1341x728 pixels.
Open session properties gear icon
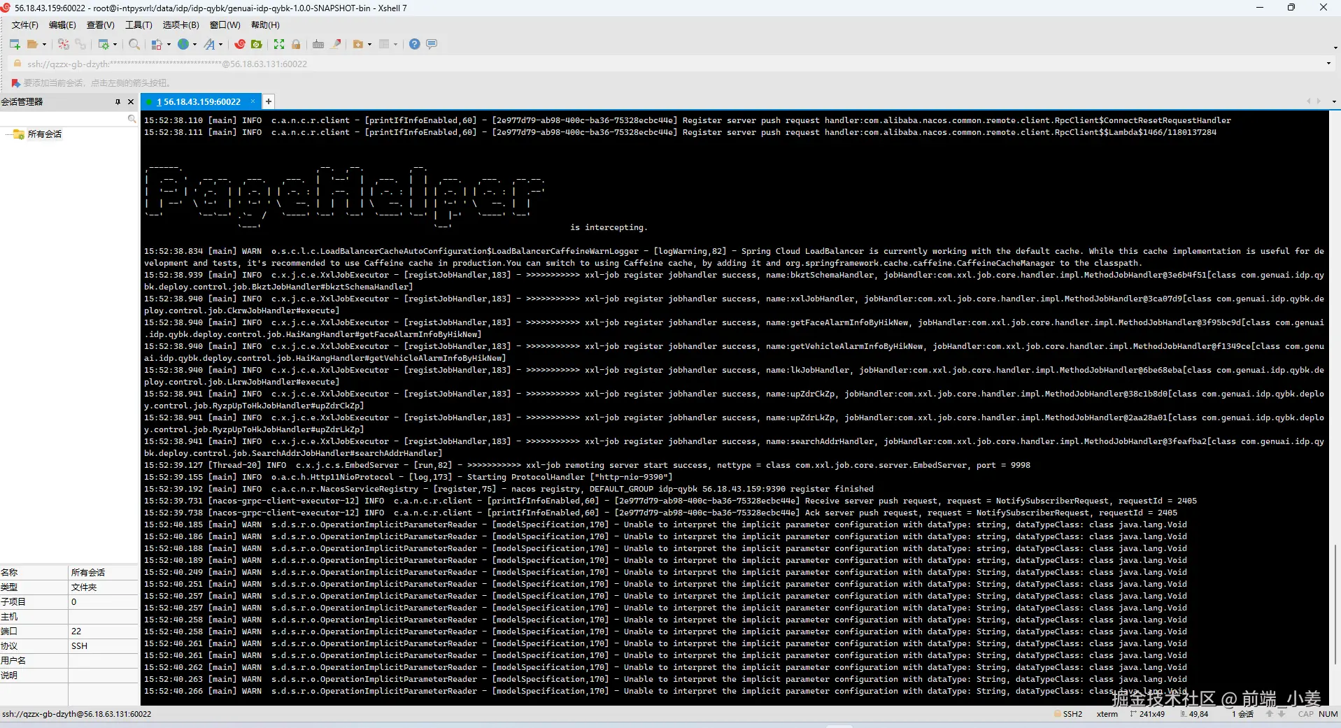(x=104, y=44)
